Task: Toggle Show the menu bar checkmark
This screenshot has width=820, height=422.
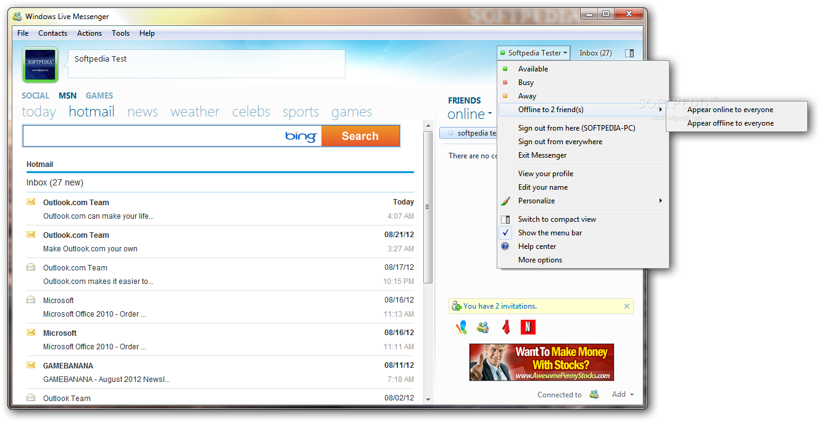Action: coord(505,233)
